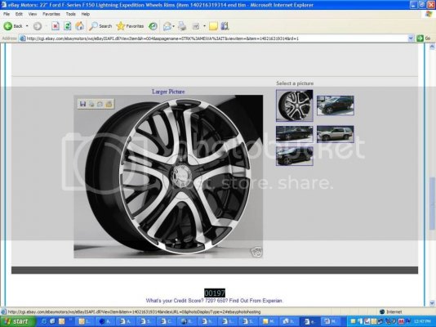
Task: Open the View menu
Action: (x=33, y=14)
